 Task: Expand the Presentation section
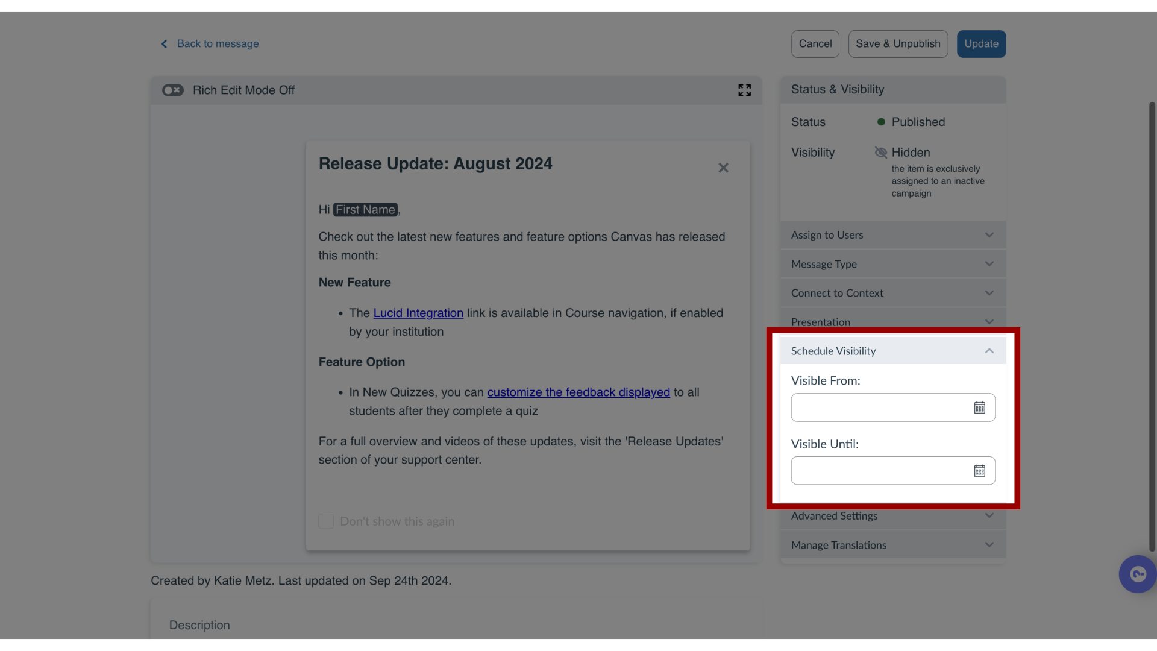[x=892, y=321]
